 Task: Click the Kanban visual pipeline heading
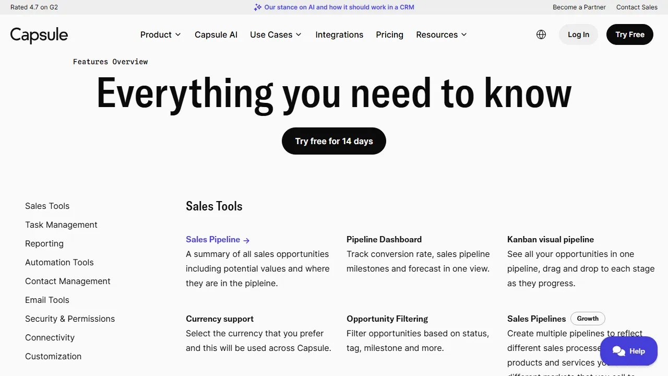pyautogui.click(x=551, y=239)
